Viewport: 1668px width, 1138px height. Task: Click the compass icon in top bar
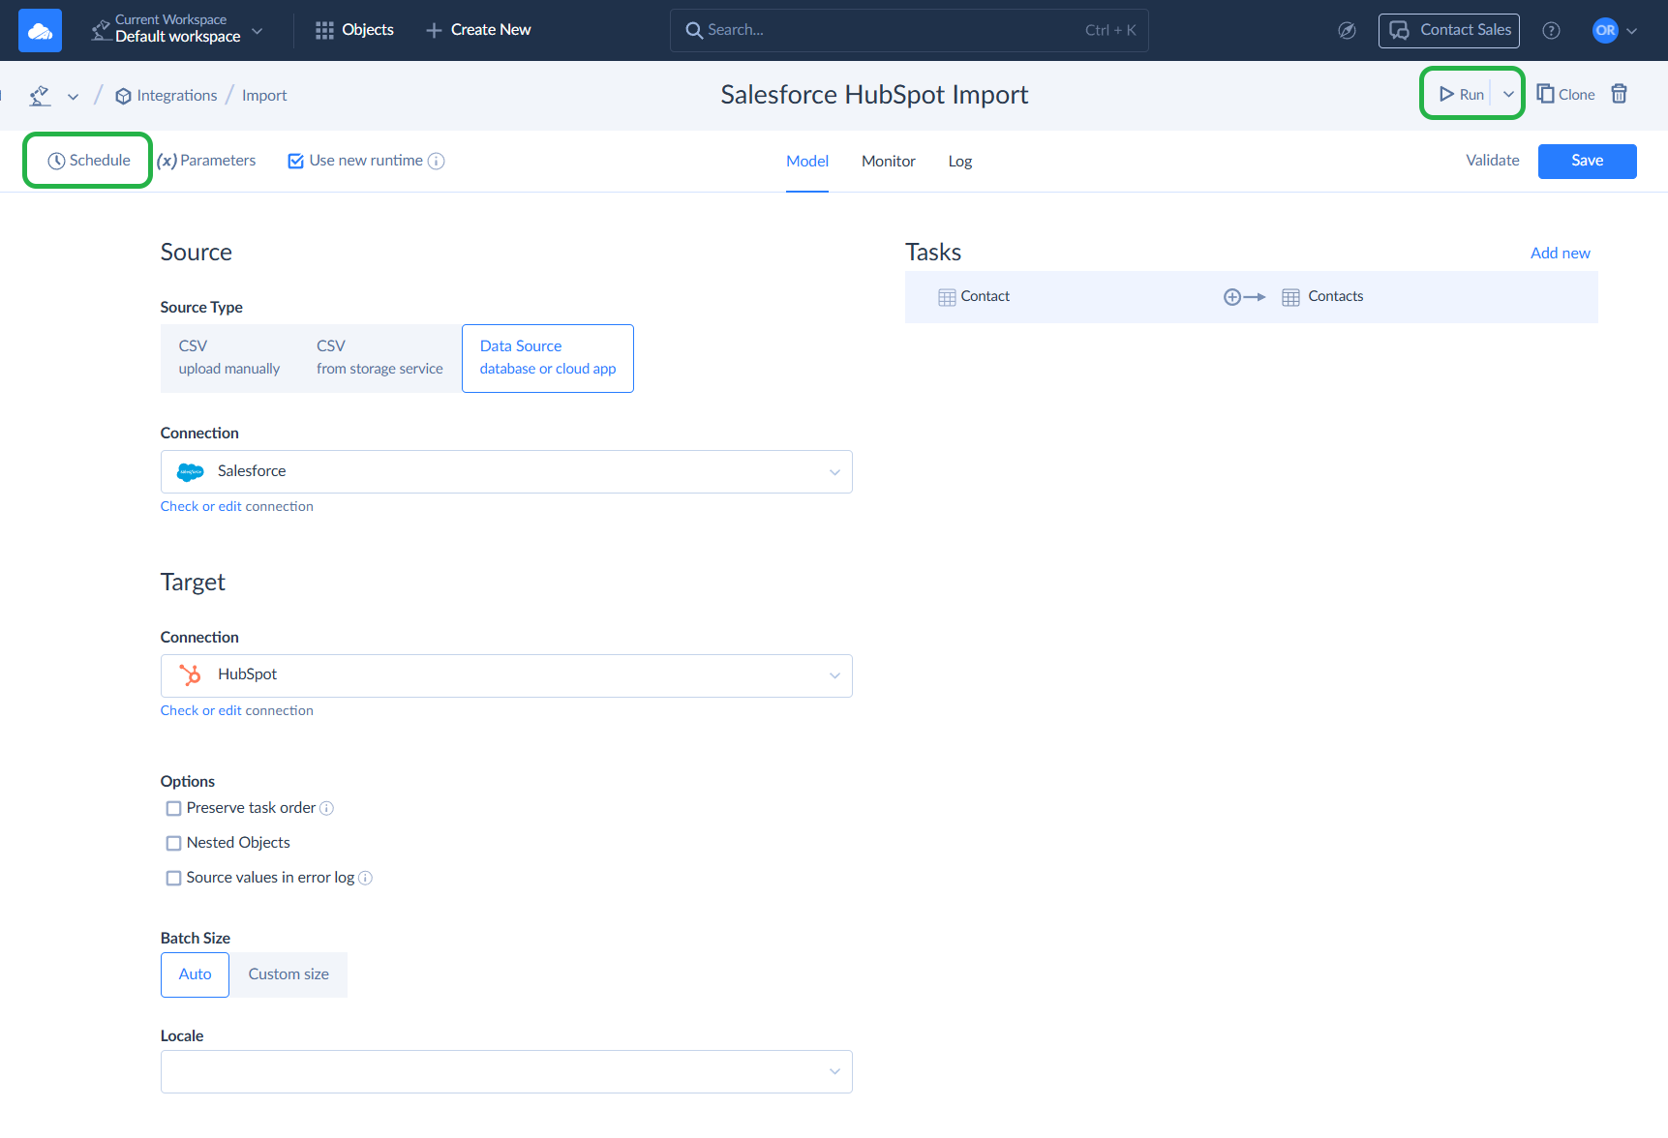(1347, 31)
